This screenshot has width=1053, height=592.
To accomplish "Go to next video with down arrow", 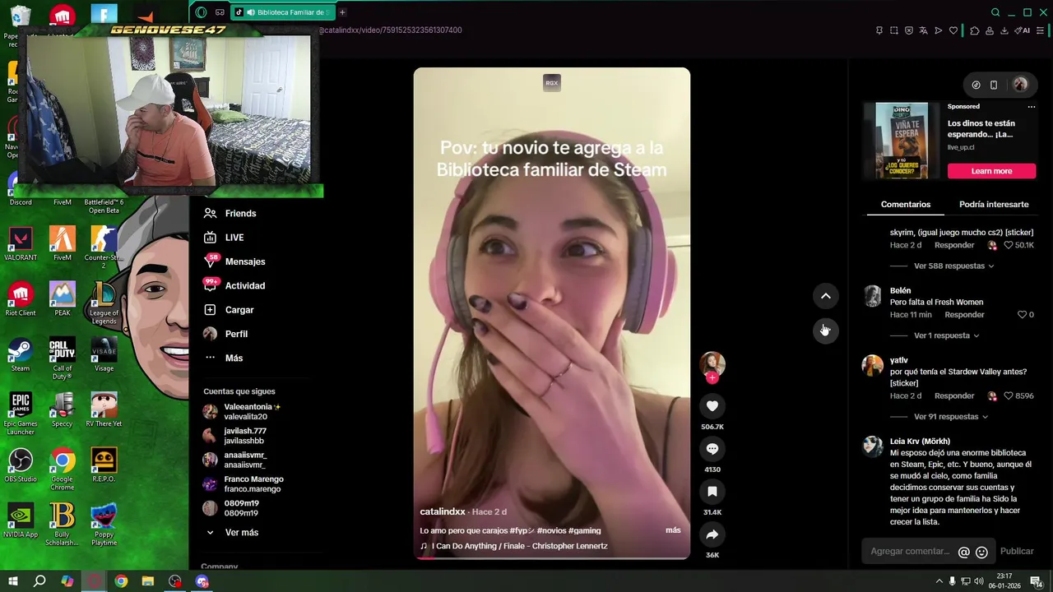I will [825, 330].
